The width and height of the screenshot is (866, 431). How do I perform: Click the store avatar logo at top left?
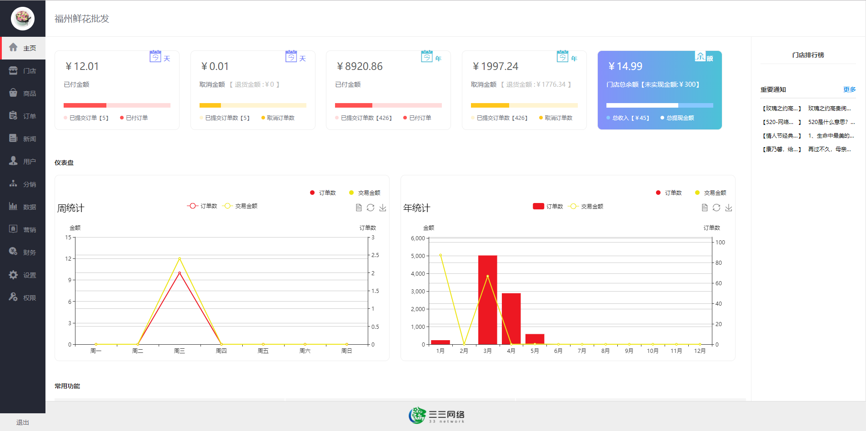(x=22, y=19)
